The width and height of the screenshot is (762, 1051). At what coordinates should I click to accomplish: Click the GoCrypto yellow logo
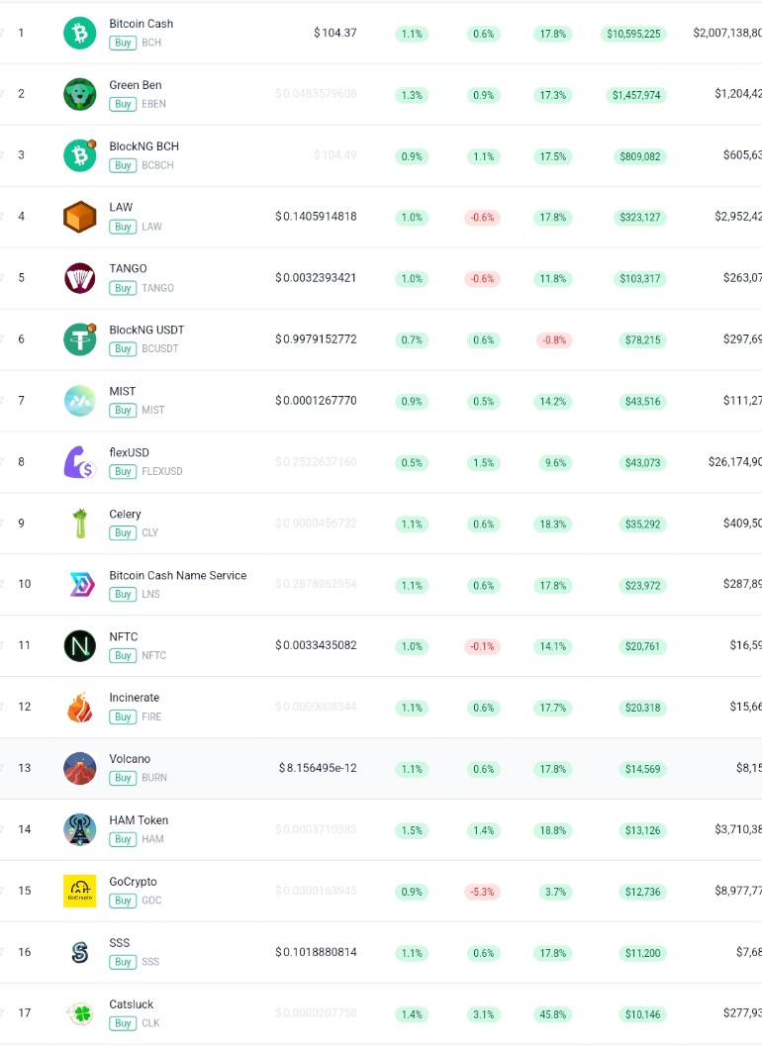[80, 891]
